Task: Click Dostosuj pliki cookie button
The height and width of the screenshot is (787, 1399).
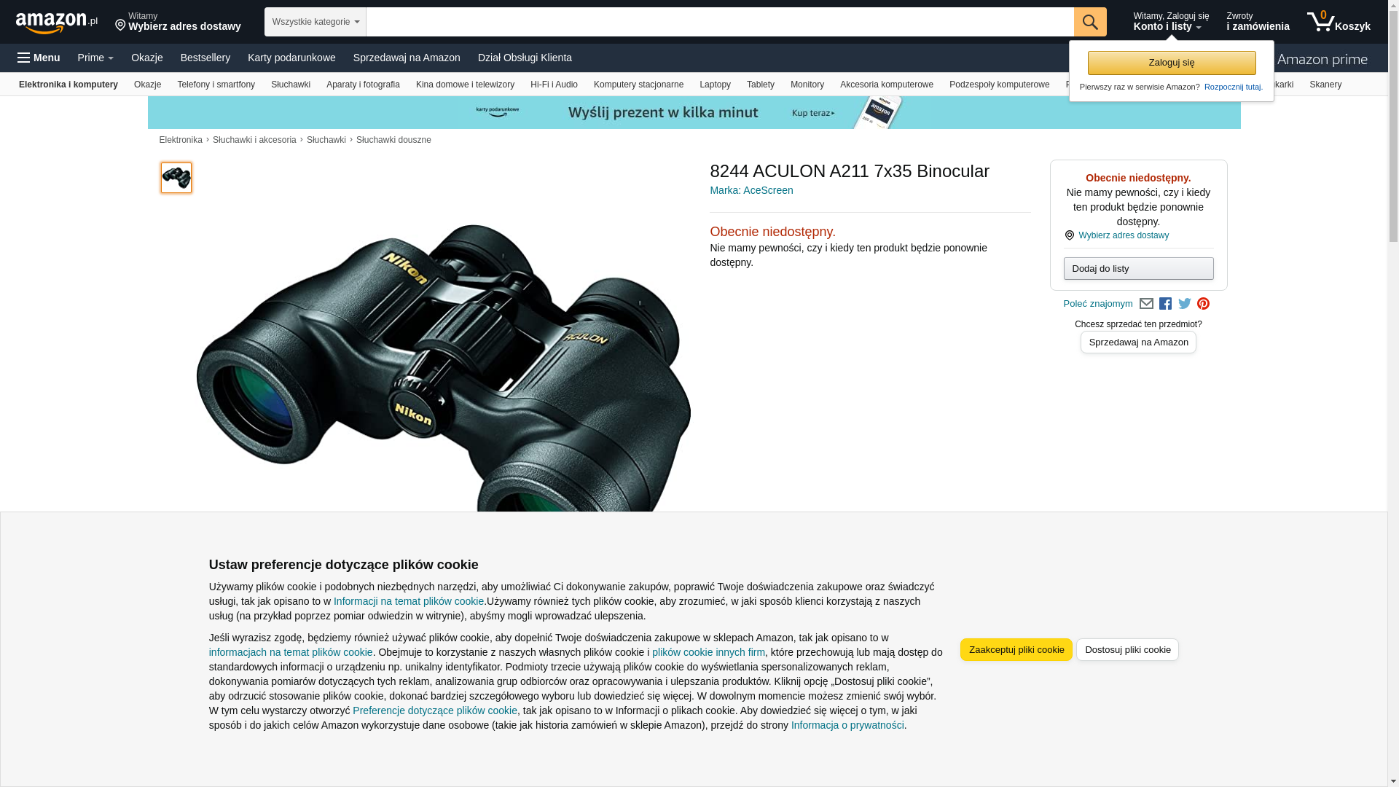Action: 1127,650
